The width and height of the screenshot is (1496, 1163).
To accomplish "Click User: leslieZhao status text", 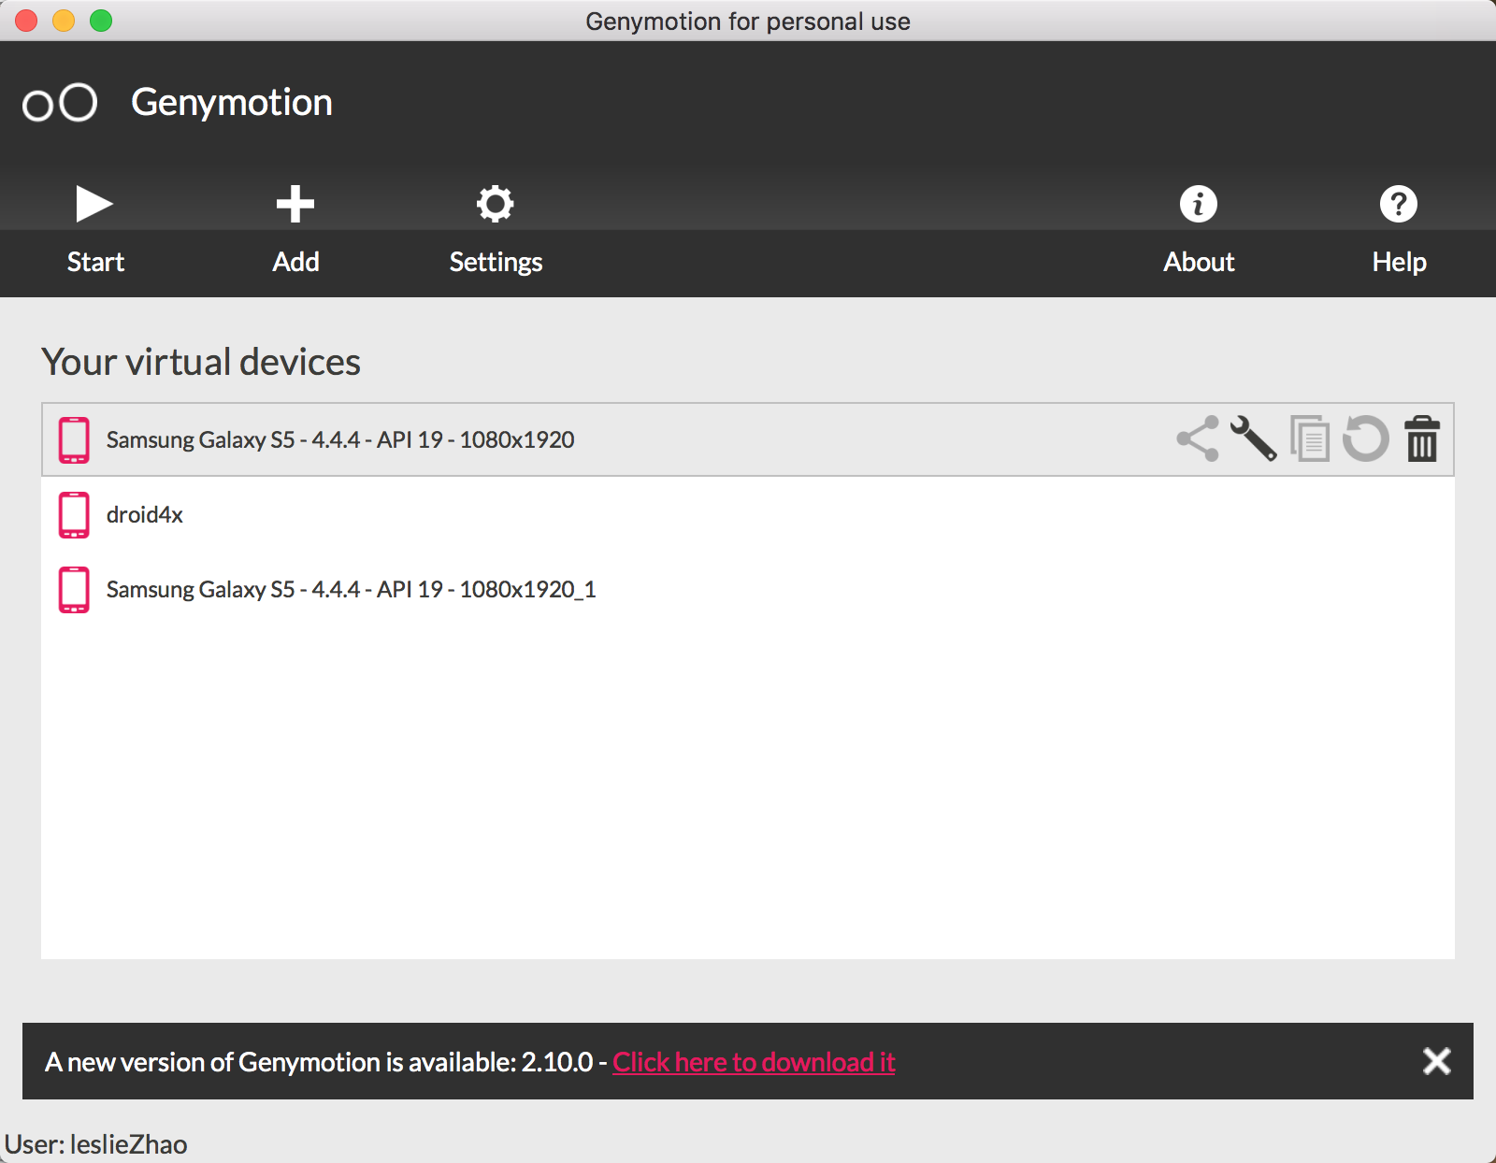I will [95, 1144].
